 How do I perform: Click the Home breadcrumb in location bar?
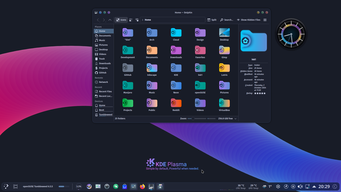148,20
